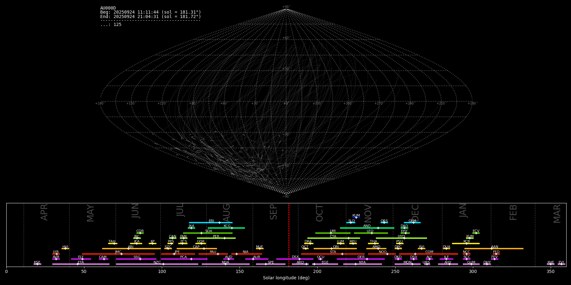Viewport: 571px width, 285px height.
Task: Click the URS shower label
Action: (x=426, y=263)
